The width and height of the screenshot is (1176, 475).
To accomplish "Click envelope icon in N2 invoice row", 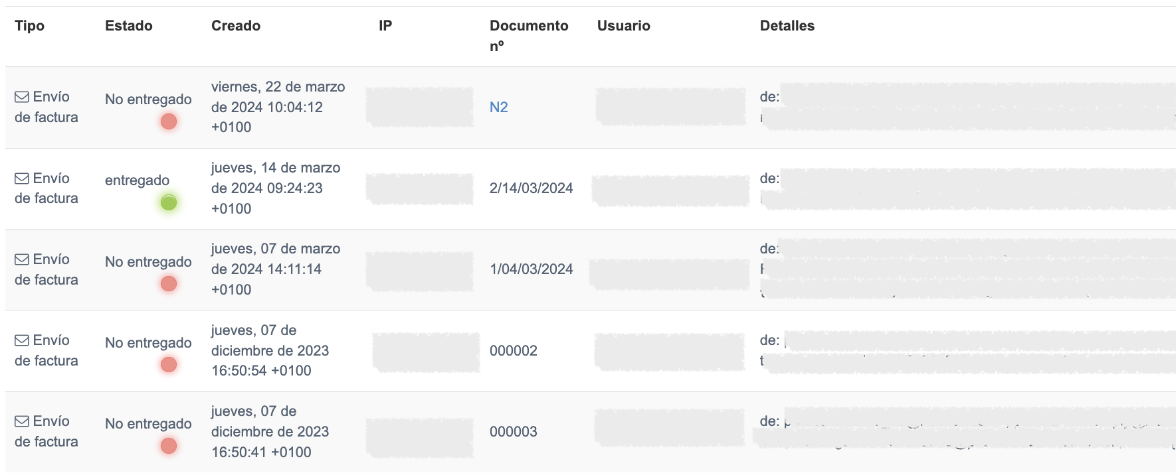I will pos(22,97).
